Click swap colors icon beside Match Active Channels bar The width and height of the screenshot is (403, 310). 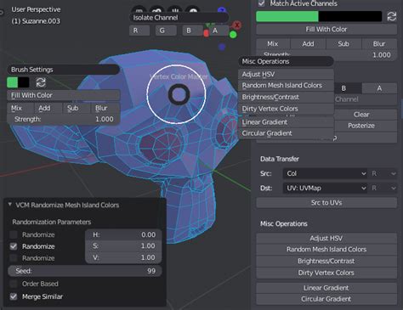[x=392, y=16]
